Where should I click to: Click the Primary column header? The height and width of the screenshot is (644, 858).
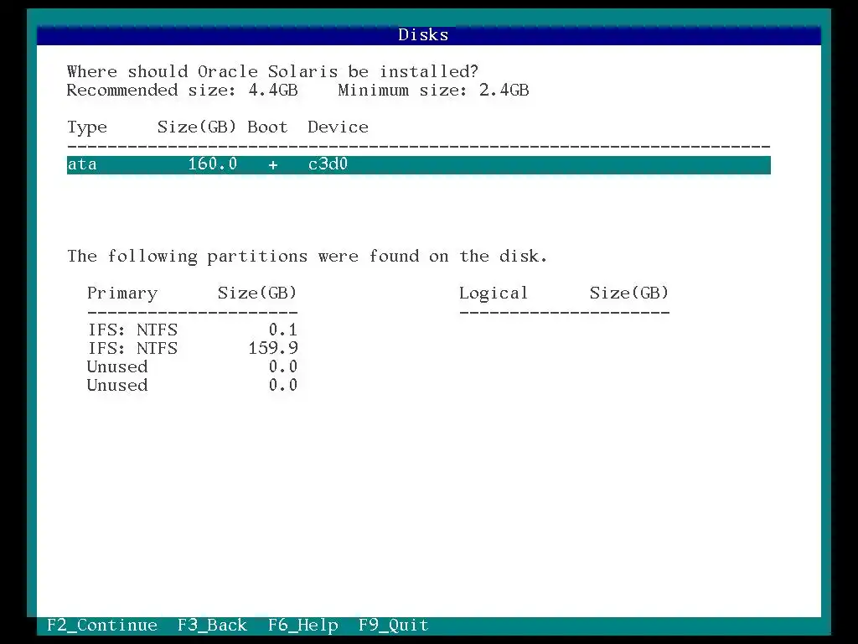(122, 293)
